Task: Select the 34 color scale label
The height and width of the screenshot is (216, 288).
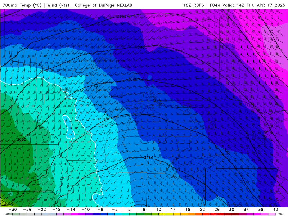Action: (246, 210)
